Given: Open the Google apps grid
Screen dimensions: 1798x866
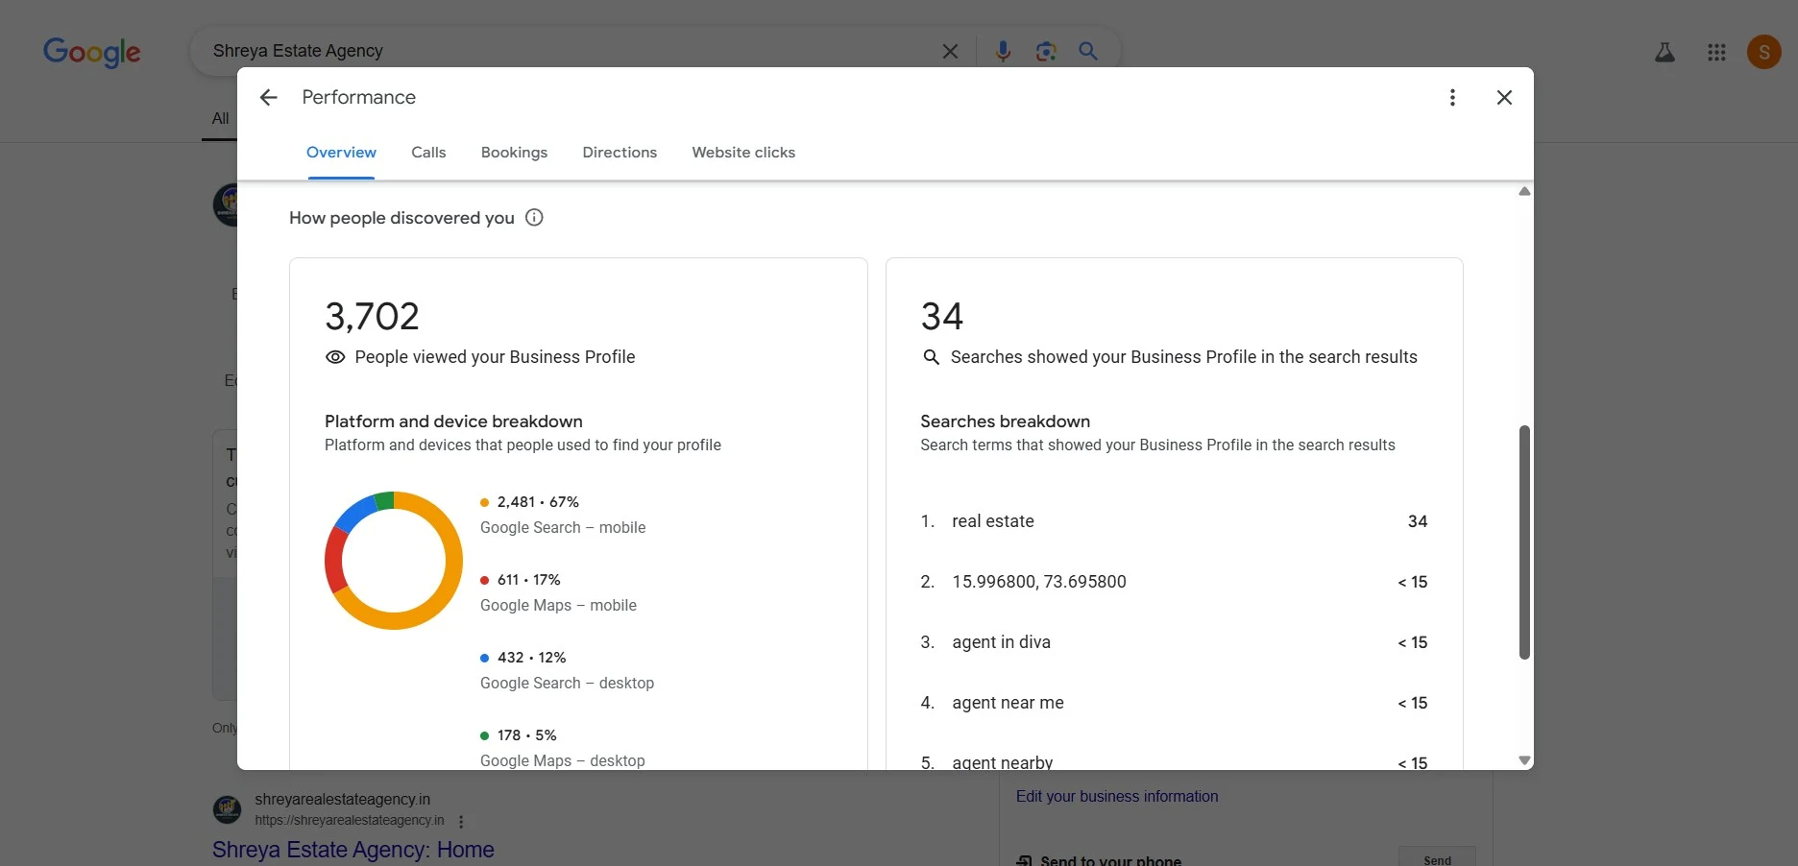Looking at the screenshot, I should tap(1716, 53).
